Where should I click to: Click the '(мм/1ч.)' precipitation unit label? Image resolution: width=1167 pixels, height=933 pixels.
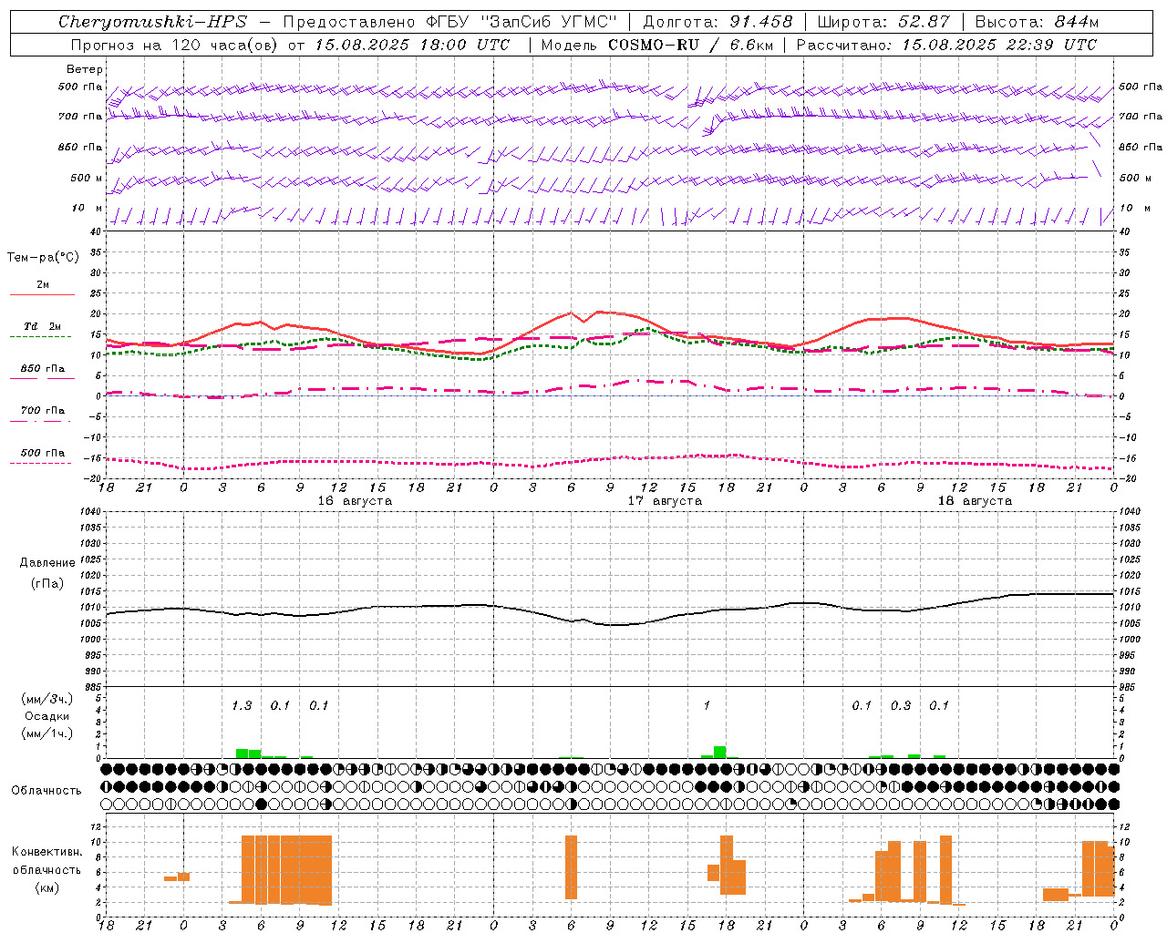[x=46, y=733]
